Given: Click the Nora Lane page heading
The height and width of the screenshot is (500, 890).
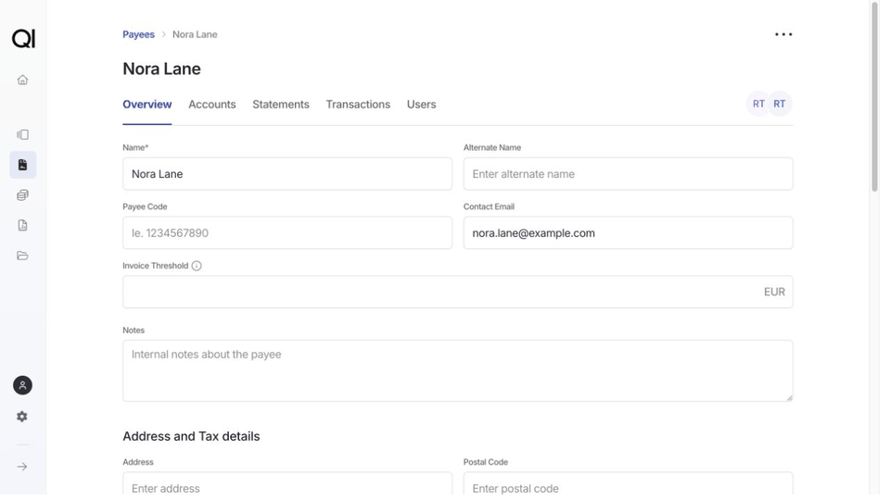Looking at the screenshot, I should point(161,69).
